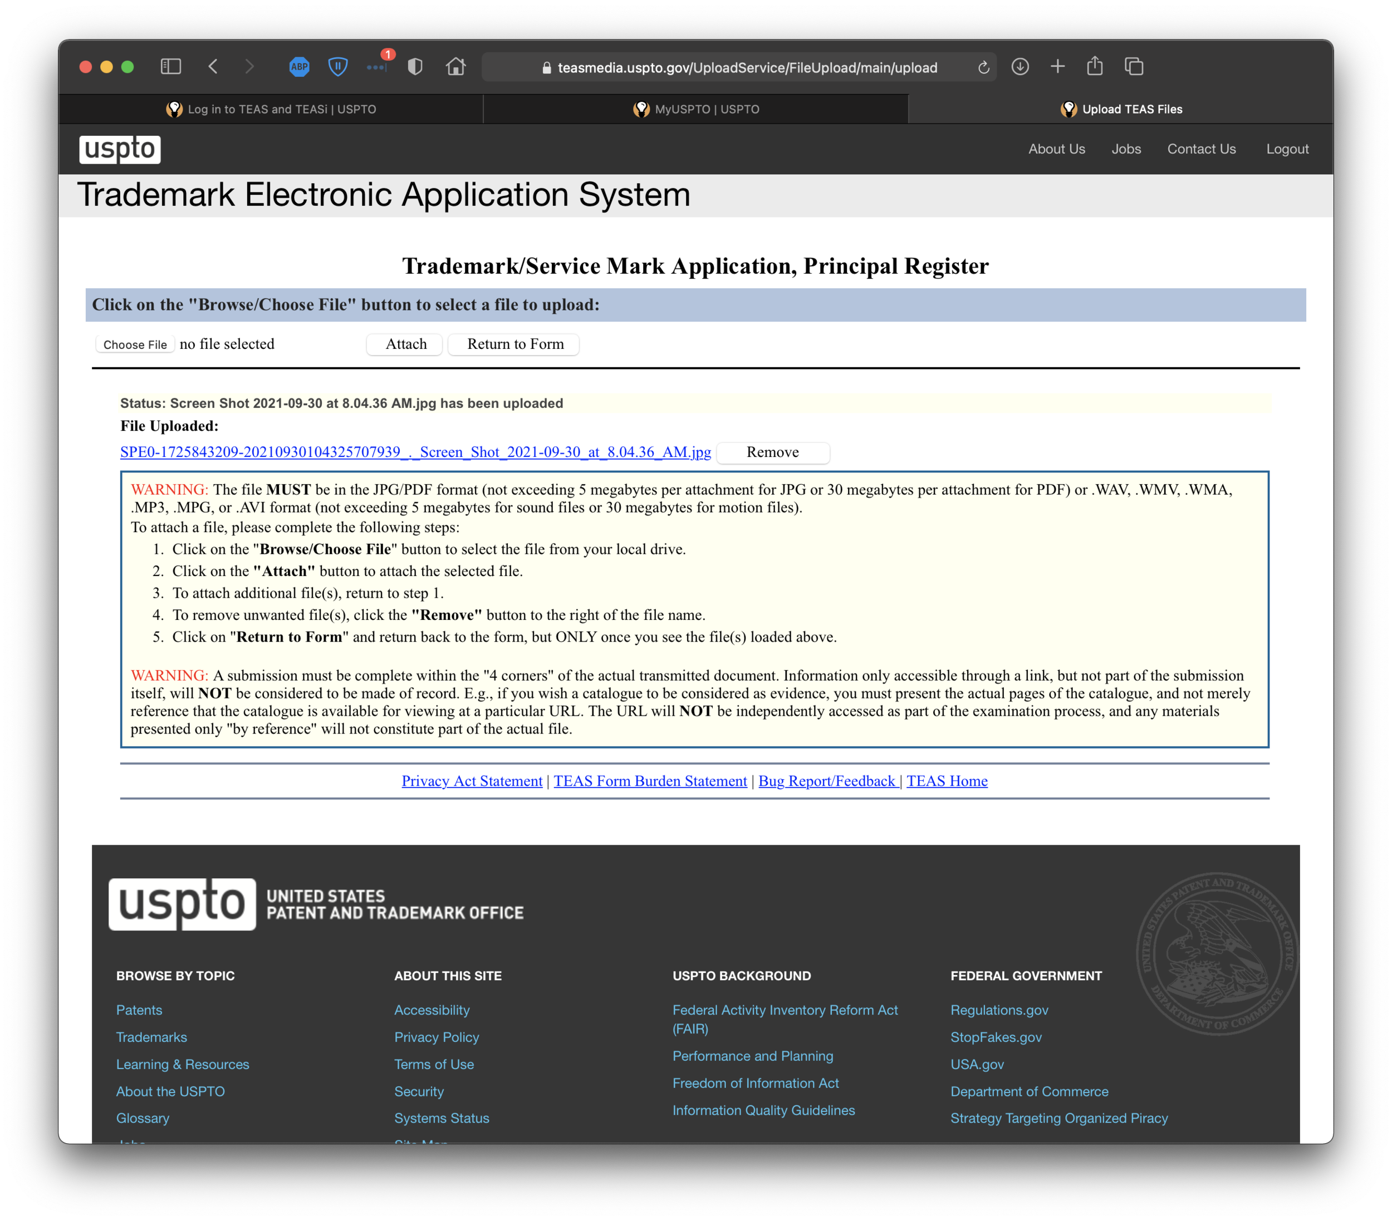
Task: Click the address bar URL field
Action: [739, 67]
